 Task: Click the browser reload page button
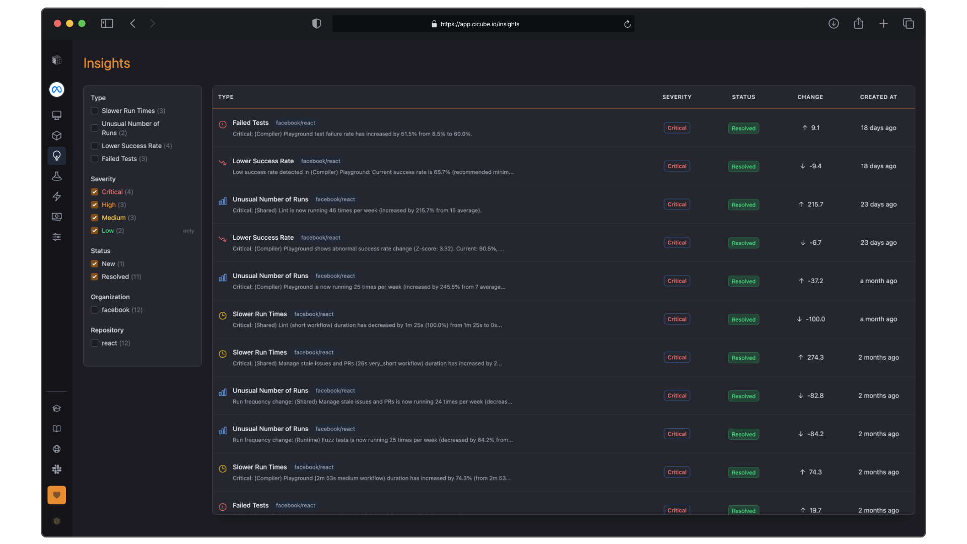[x=627, y=24]
